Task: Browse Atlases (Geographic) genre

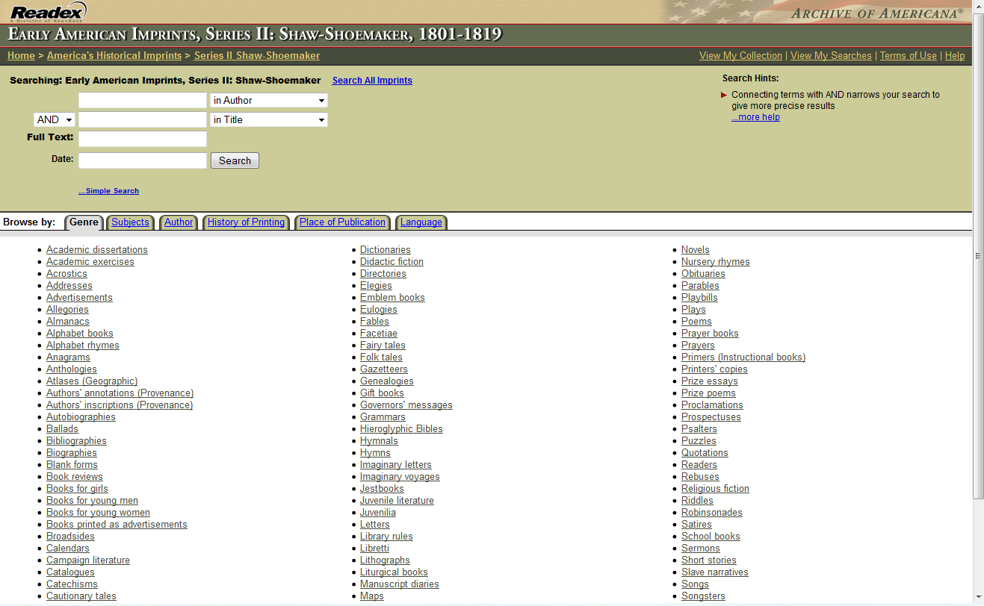Action: coord(92,381)
